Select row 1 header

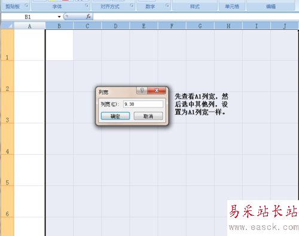pyautogui.click(x=7, y=45)
